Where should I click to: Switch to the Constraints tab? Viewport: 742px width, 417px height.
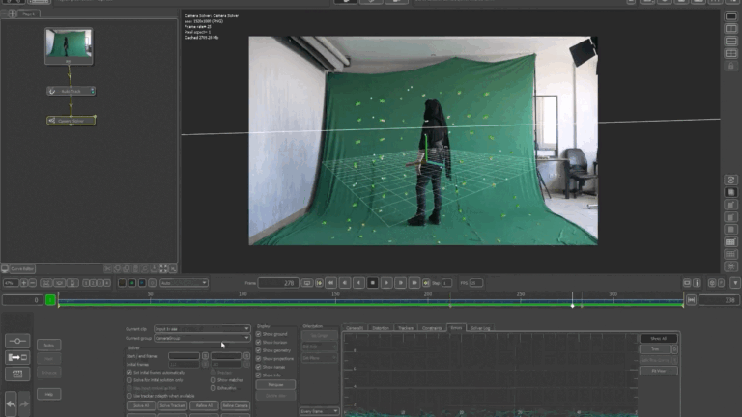(432, 327)
